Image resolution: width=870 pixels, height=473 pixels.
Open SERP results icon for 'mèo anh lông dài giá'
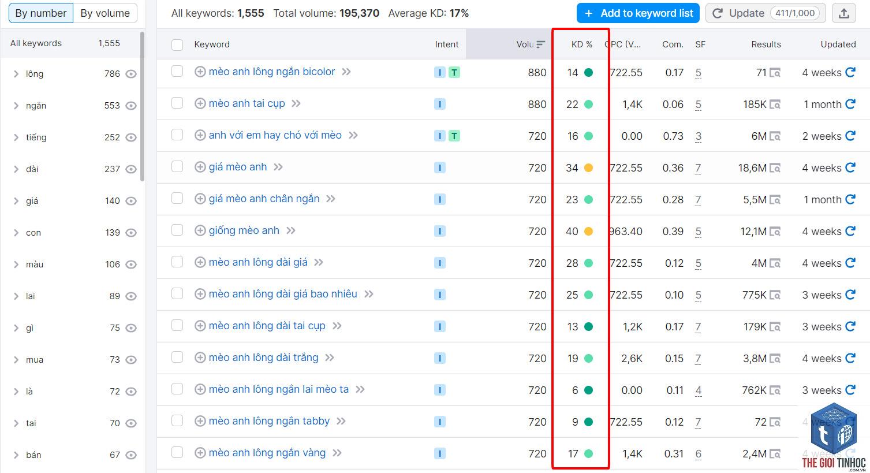[x=775, y=263]
